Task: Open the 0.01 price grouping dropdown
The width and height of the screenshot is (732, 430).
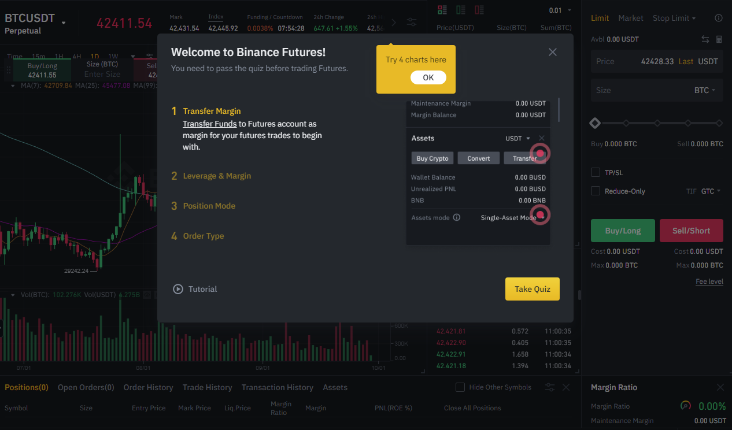Action: click(560, 10)
